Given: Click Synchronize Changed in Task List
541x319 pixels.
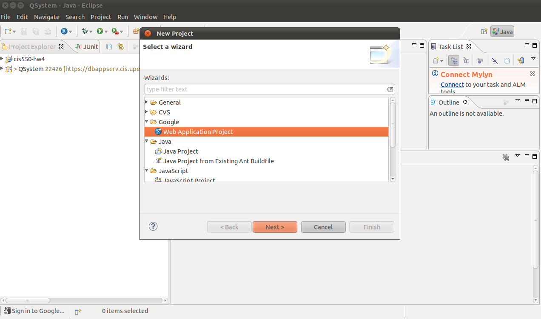Looking at the screenshot, I should (521, 60).
